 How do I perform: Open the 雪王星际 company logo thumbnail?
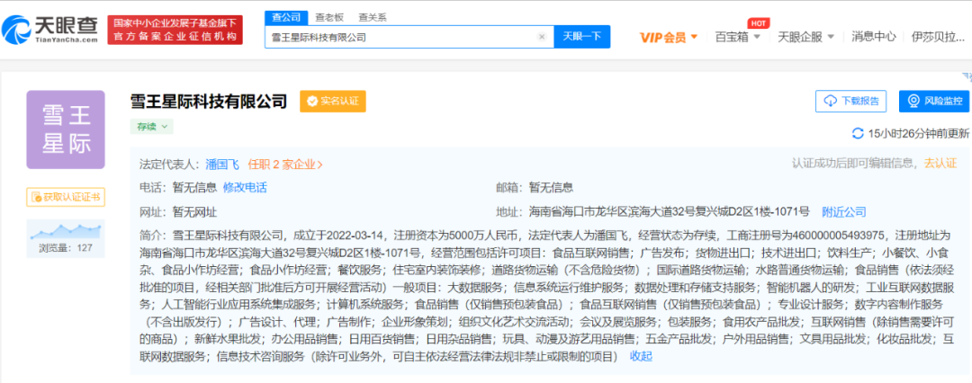tap(65, 129)
